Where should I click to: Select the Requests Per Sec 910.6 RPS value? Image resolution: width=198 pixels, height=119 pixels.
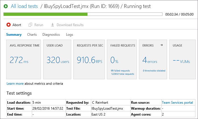[89, 60]
